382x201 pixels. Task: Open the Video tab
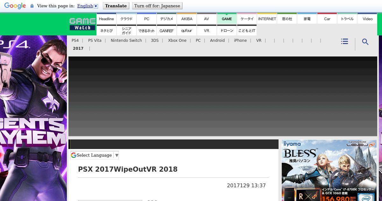click(367, 19)
